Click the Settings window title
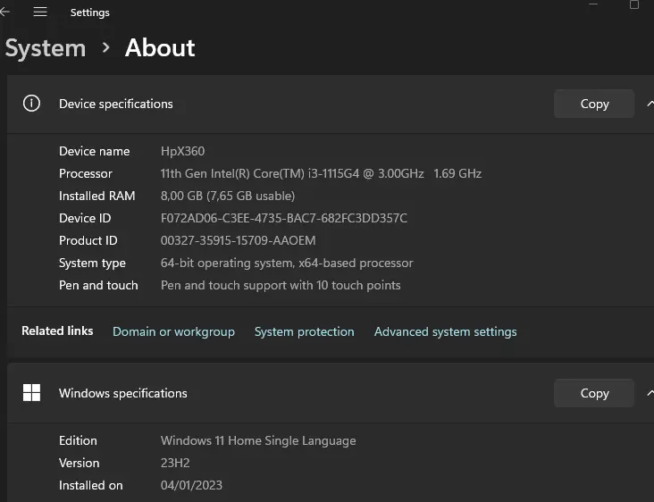 coord(90,13)
